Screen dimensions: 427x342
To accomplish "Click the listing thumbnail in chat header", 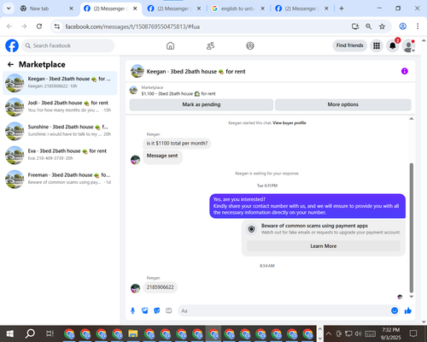I will pos(137,71).
